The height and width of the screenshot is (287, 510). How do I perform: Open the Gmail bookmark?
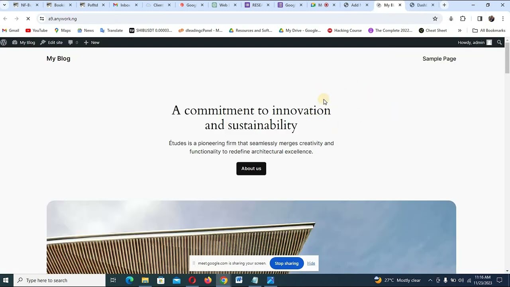point(11,30)
